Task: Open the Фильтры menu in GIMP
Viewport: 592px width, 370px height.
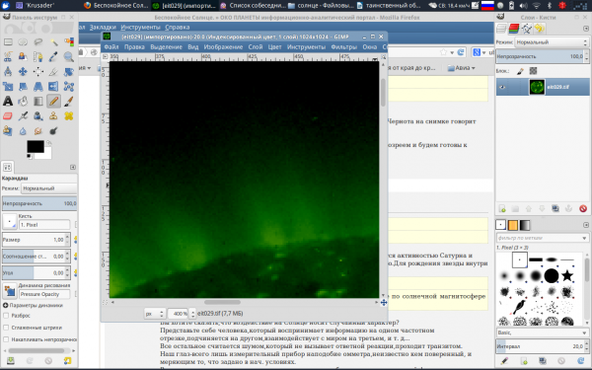Action: point(344,47)
